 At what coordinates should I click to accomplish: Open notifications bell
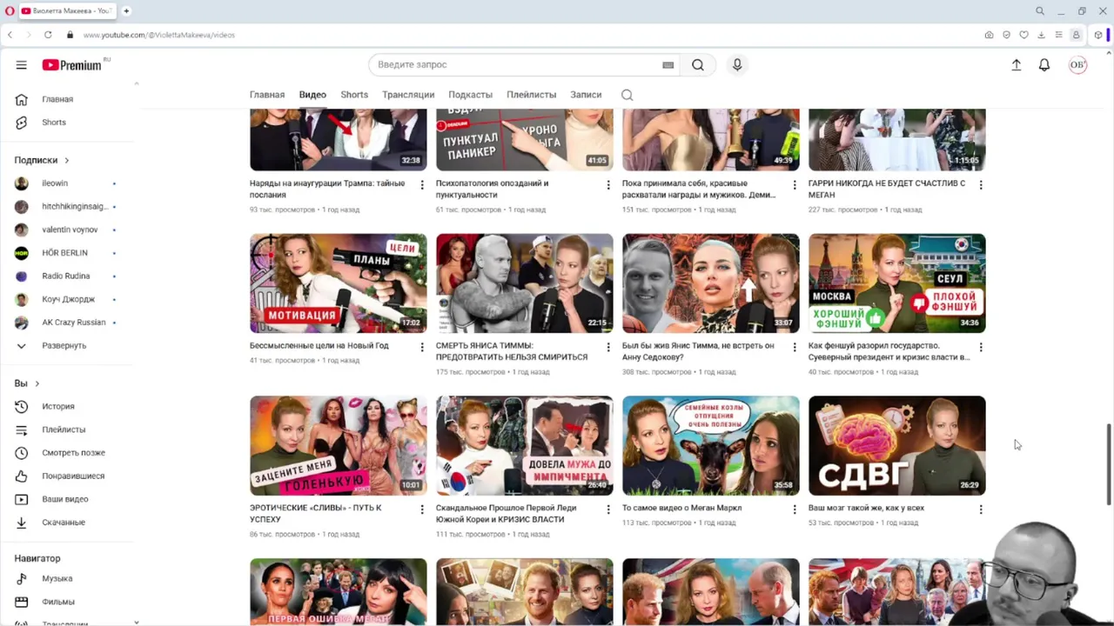tap(1044, 64)
